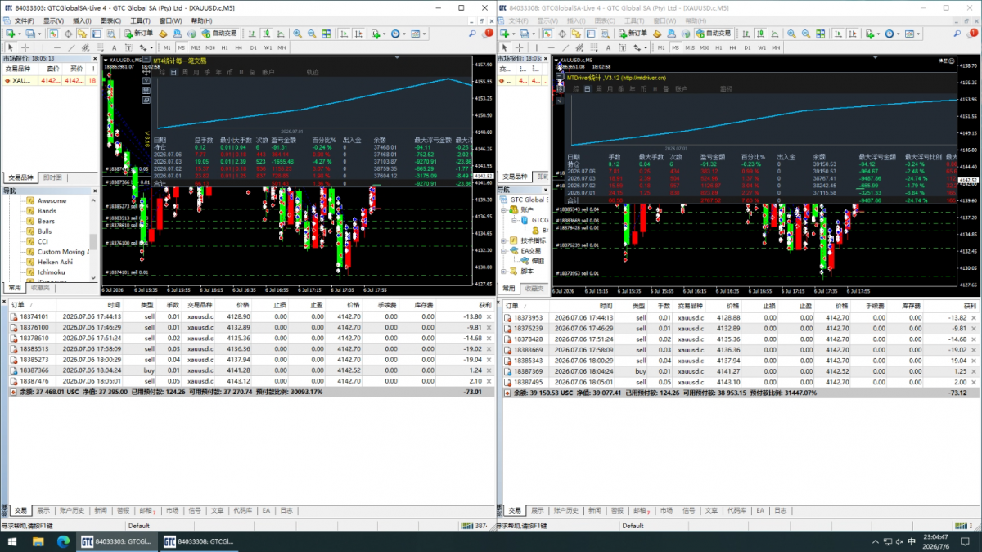Click the 新订单 New Order button in left terminal
This screenshot has width=982, height=552.
(x=139, y=34)
